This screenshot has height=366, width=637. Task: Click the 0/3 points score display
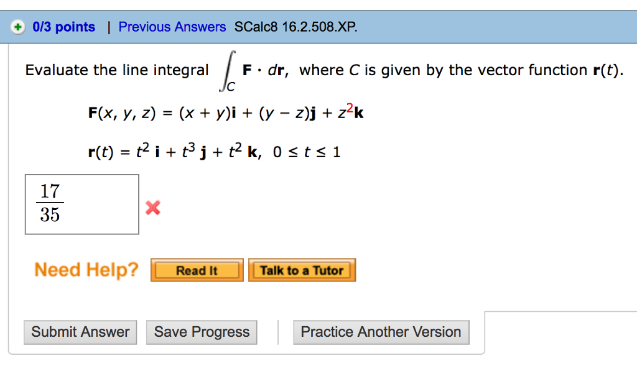(64, 27)
